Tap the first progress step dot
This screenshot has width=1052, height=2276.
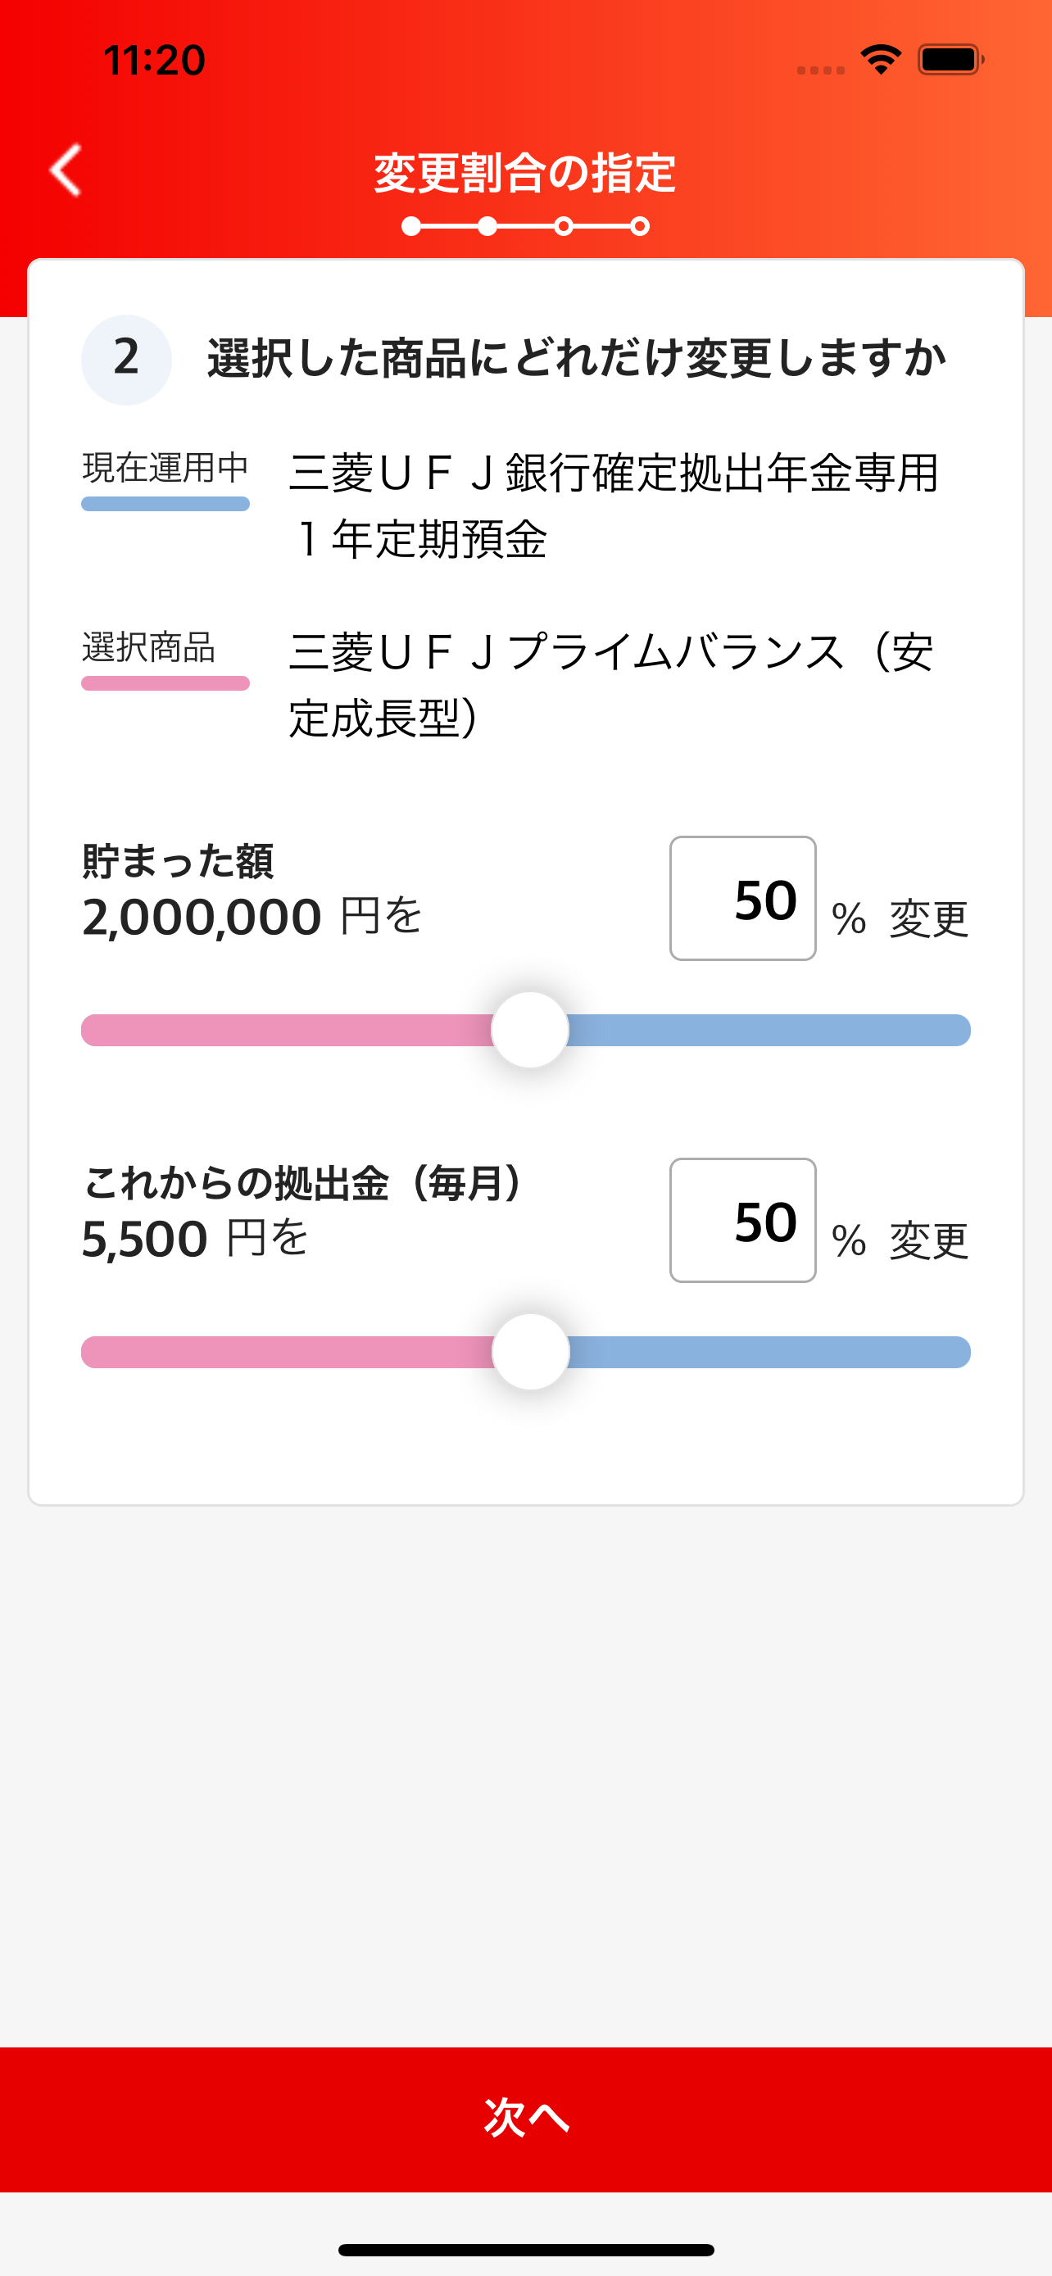tap(410, 227)
